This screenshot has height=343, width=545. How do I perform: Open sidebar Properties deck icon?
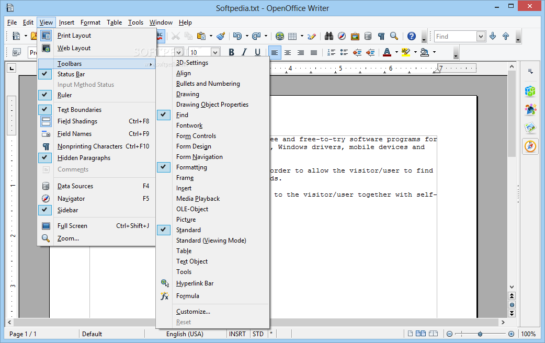(x=530, y=92)
